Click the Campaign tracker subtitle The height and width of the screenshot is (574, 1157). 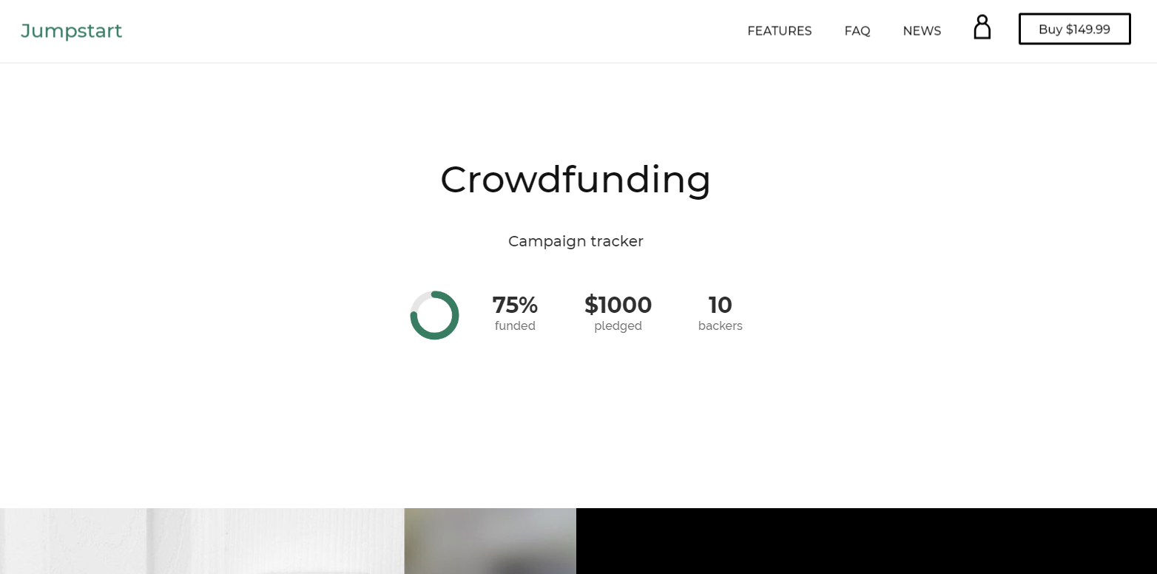pyautogui.click(x=576, y=241)
